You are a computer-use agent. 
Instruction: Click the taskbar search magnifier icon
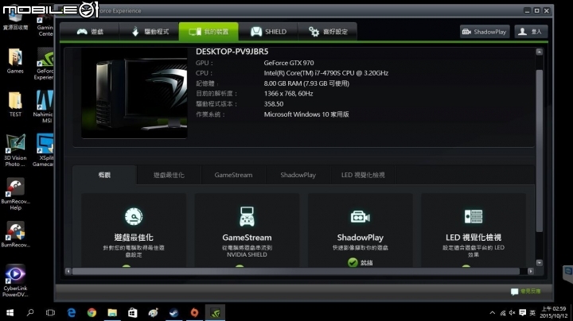pyautogui.click(x=30, y=312)
